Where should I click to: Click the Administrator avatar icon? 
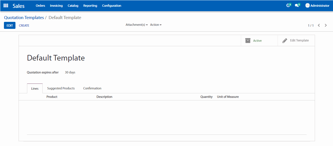click(307, 6)
